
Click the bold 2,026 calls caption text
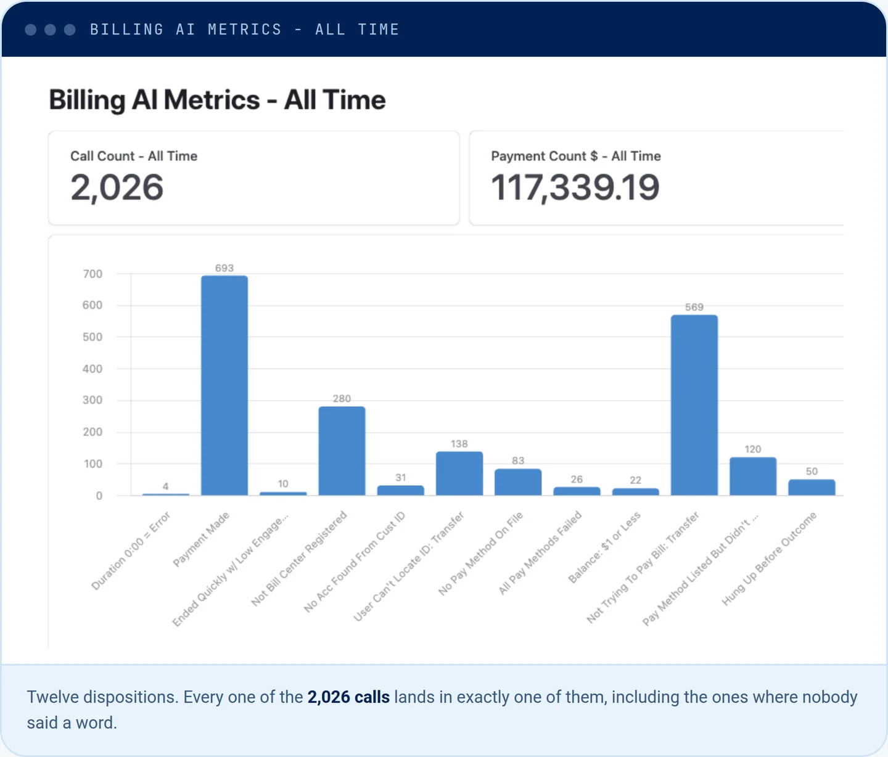[x=348, y=697]
